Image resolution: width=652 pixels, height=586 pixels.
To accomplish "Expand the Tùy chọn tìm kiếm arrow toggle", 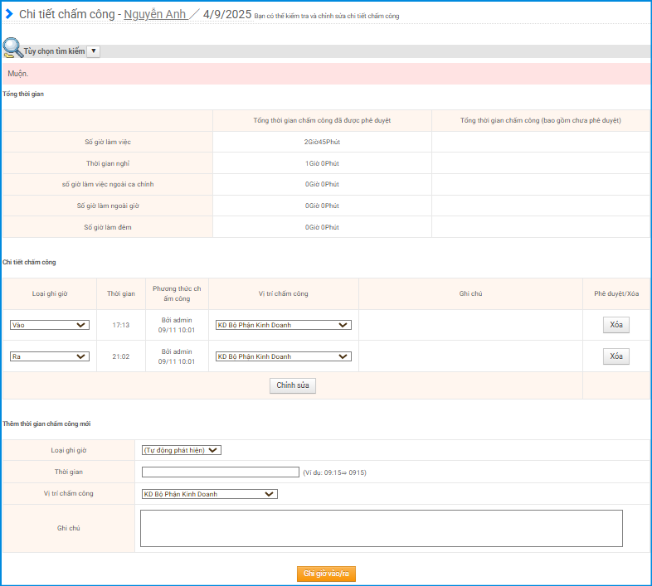I will click(93, 51).
